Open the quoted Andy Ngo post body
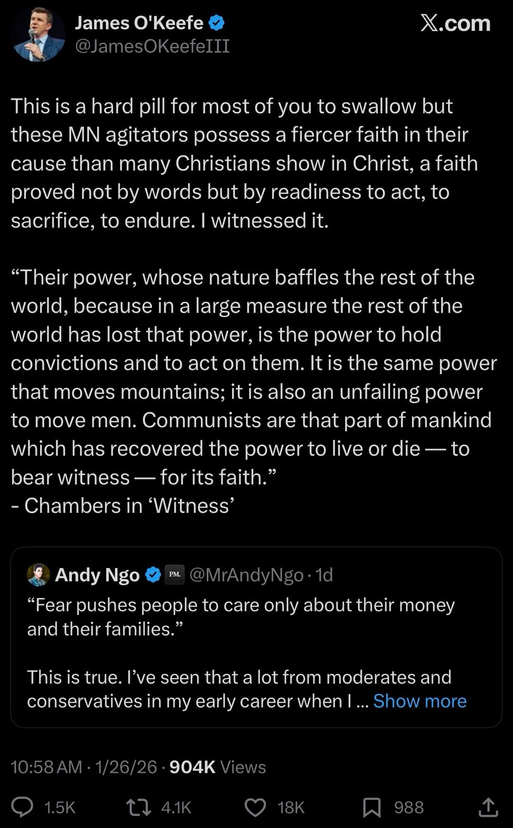513x828 pixels. tap(240, 617)
